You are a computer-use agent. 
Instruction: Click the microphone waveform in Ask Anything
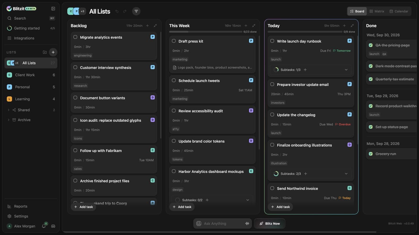tap(247, 224)
